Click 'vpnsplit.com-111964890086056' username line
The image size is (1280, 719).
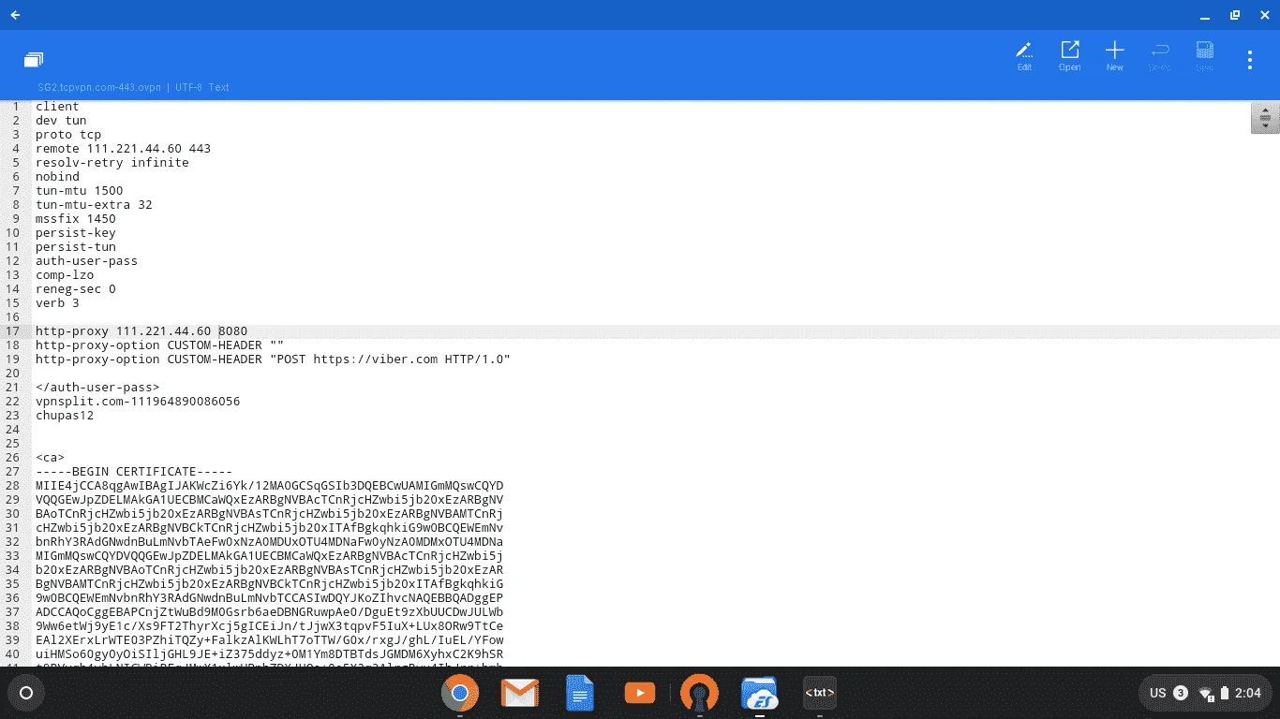coord(138,402)
